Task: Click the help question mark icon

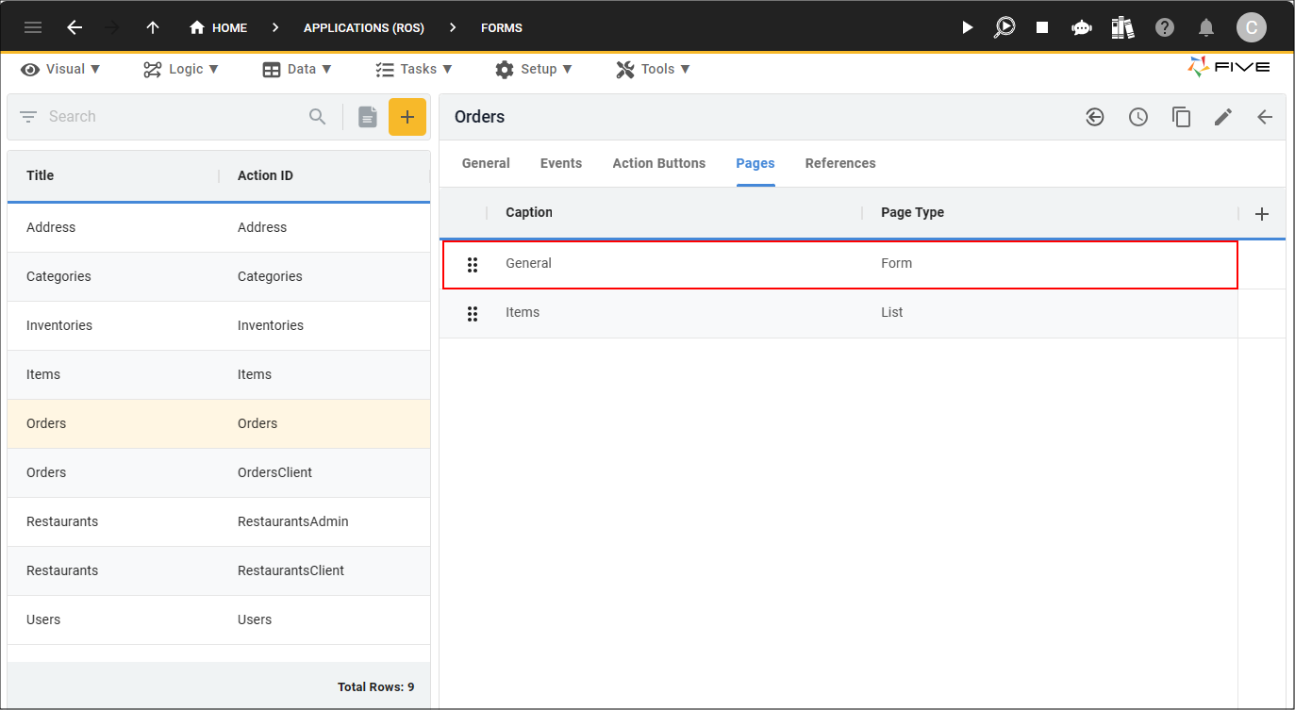Action: 1165,27
